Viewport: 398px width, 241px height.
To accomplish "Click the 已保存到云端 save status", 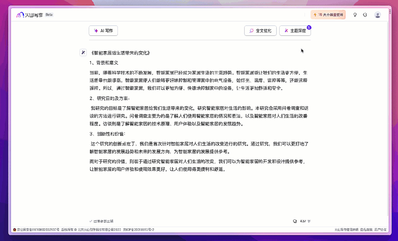I will 102,221.
